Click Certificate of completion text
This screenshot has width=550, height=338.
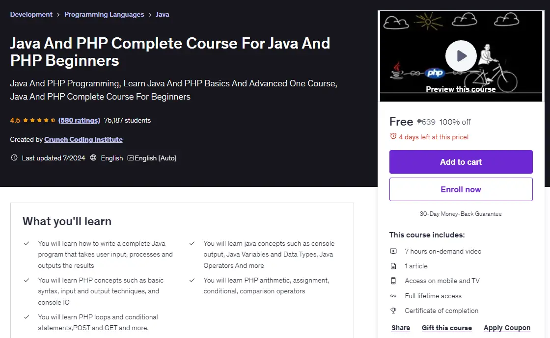point(441,311)
